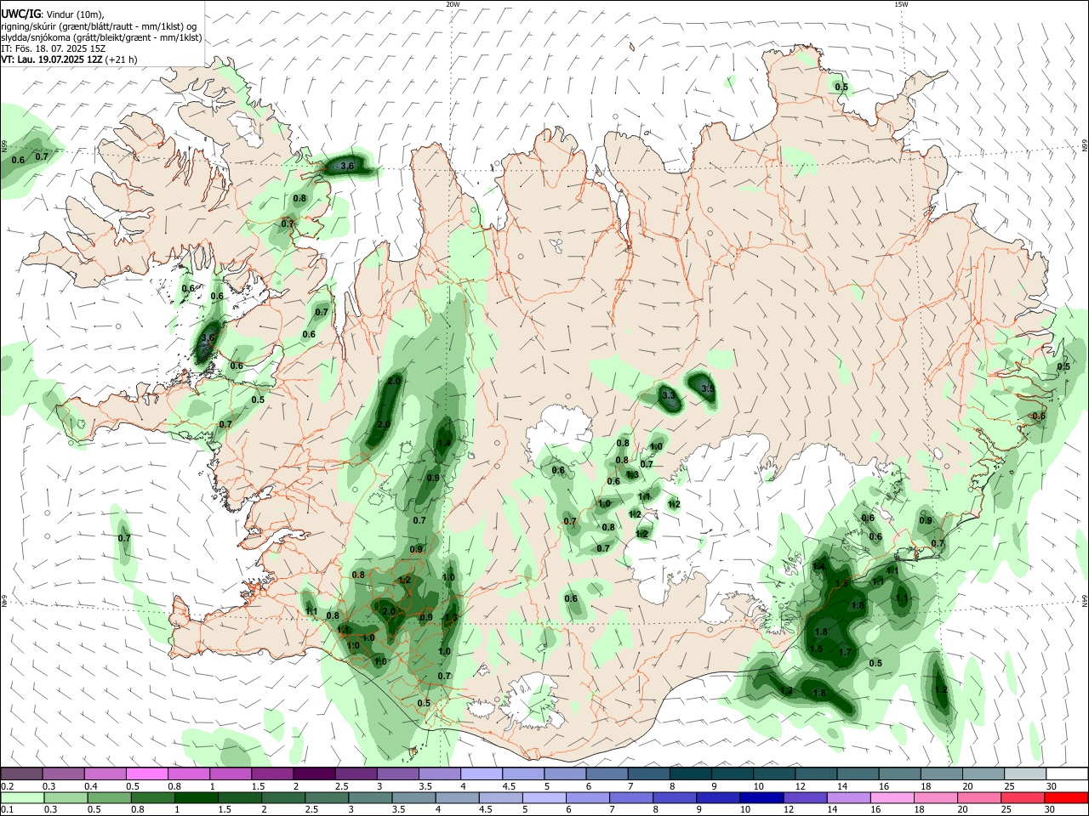
Task: Click the '0.2' label in the snow legend
Action: 7,786
